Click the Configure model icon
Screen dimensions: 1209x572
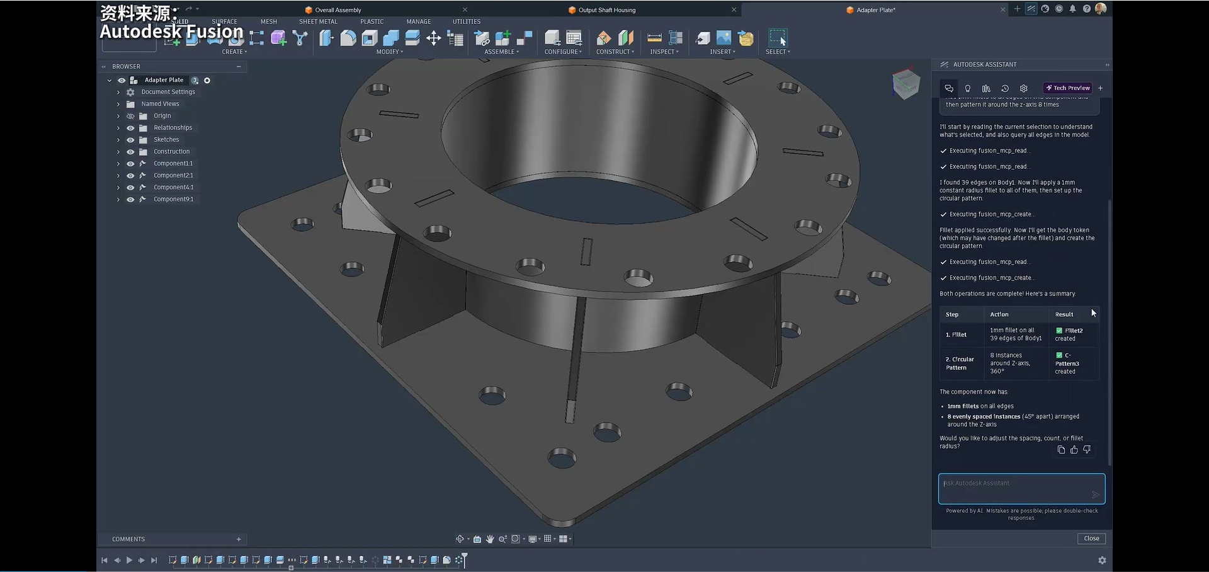(553, 38)
